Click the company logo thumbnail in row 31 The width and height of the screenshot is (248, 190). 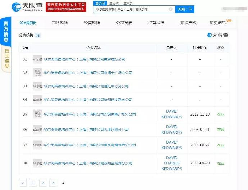[x=37, y=59]
